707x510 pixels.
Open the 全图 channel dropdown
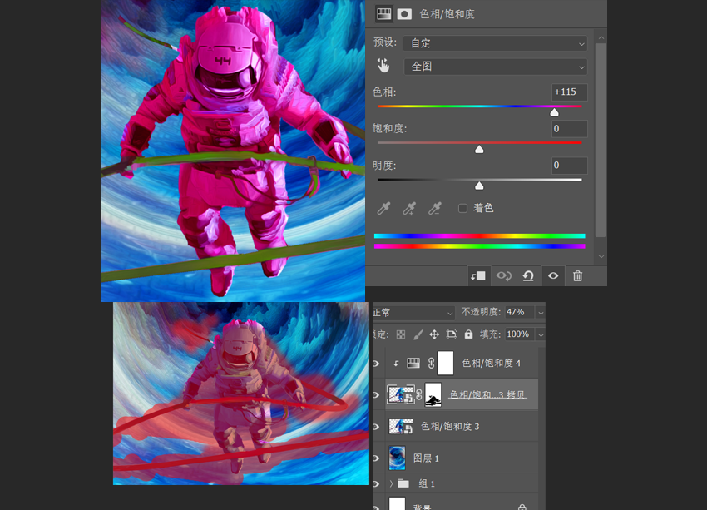495,67
